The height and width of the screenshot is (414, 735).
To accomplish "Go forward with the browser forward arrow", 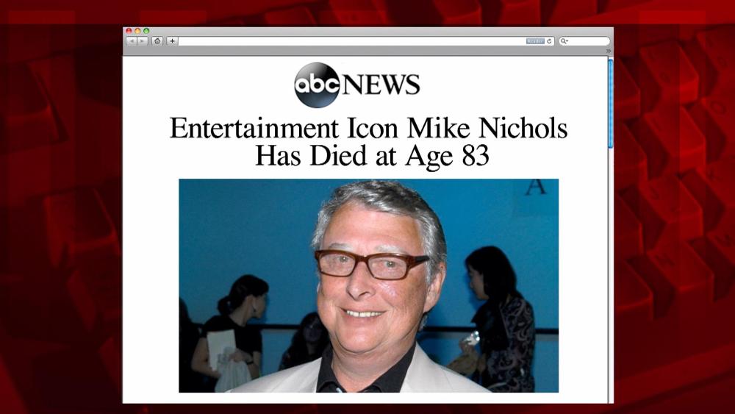I will 143,41.
